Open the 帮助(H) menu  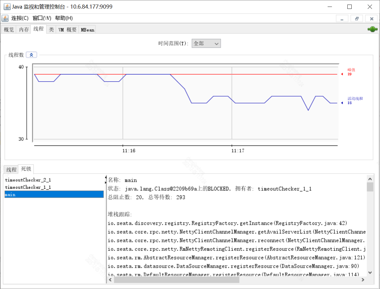point(64,18)
